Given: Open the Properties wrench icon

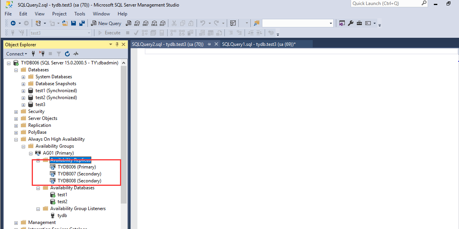Looking at the screenshot, I should pos(351,23).
